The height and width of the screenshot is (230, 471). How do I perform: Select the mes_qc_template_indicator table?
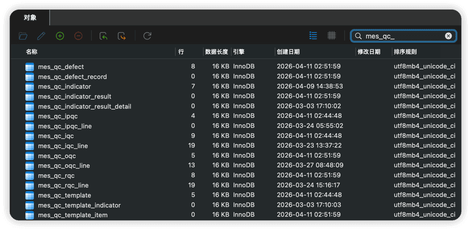click(x=79, y=205)
